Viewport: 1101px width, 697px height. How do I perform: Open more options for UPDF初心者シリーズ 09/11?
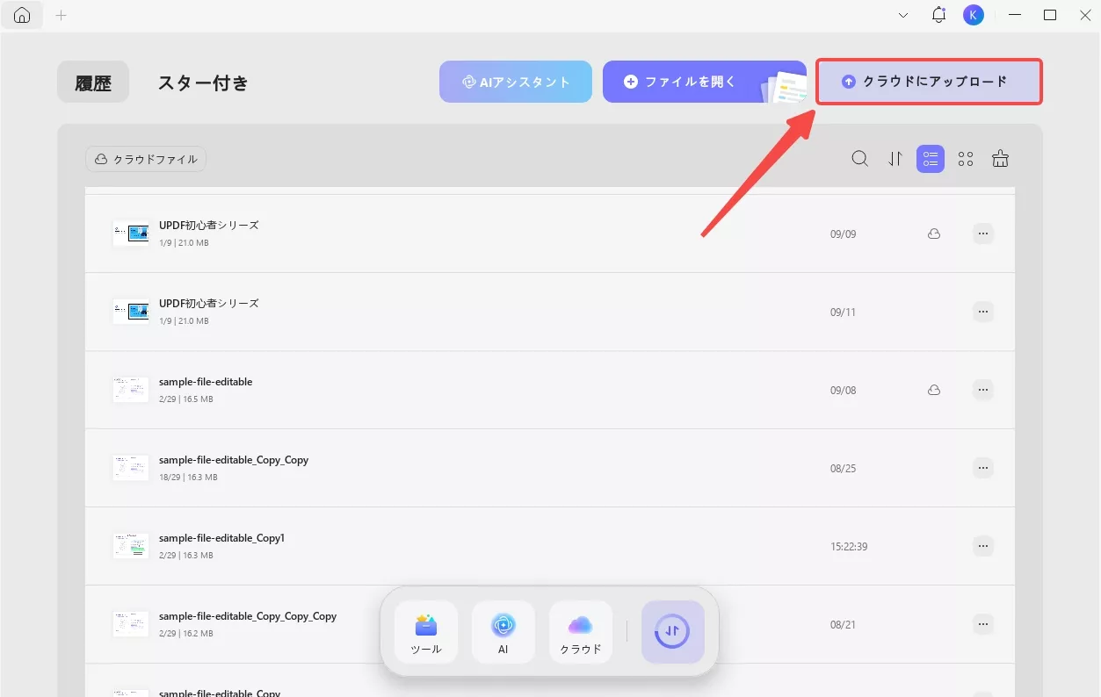983,312
